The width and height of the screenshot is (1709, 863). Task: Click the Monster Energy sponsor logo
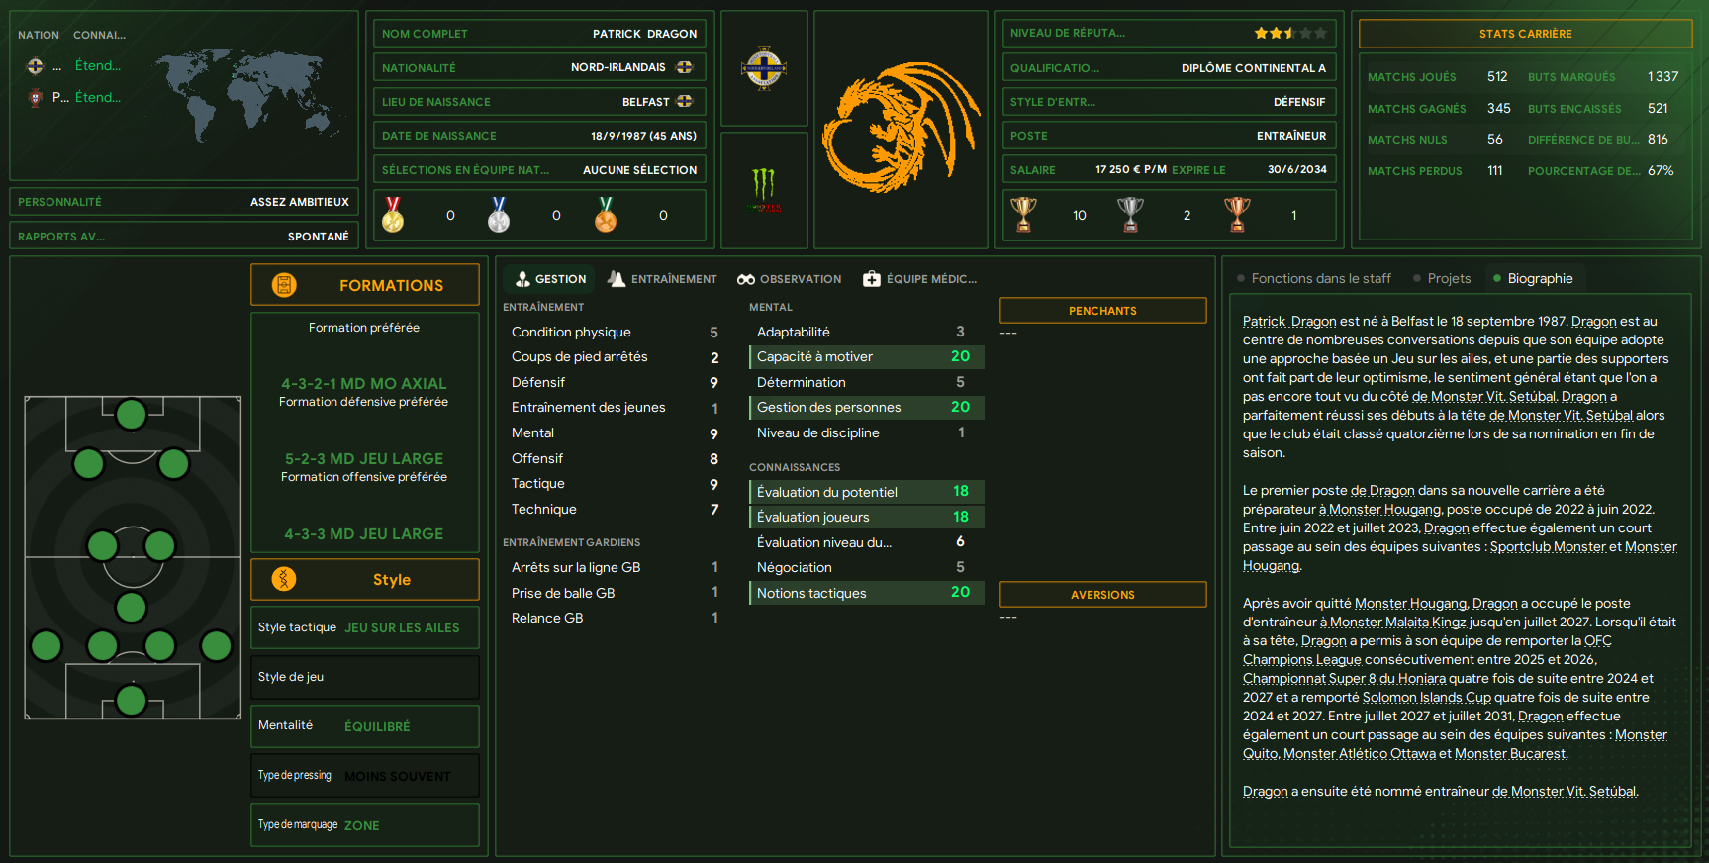click(x=764, y=190)
